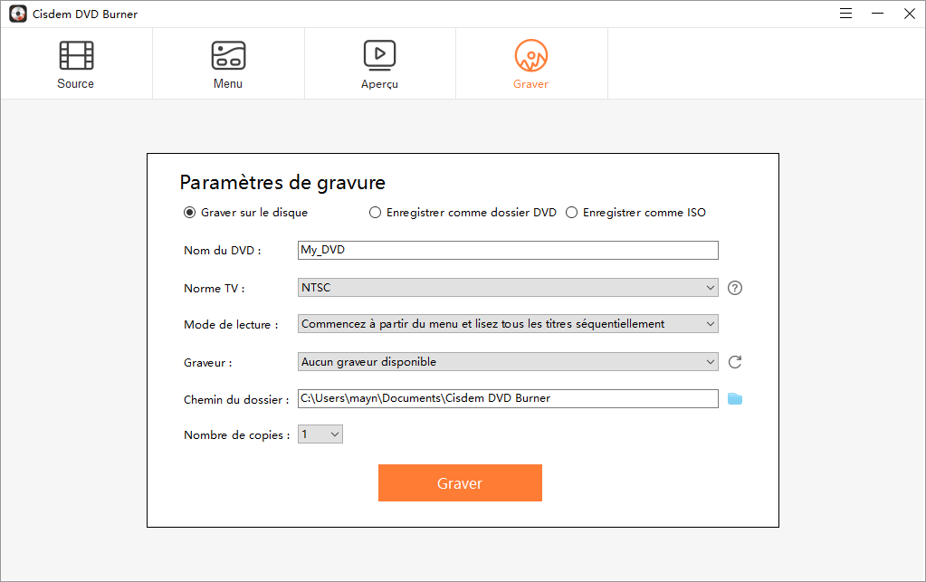Click the Nom du DVD label
The image size is (926, 582).
pyautogui.click(x=222, y=251)
